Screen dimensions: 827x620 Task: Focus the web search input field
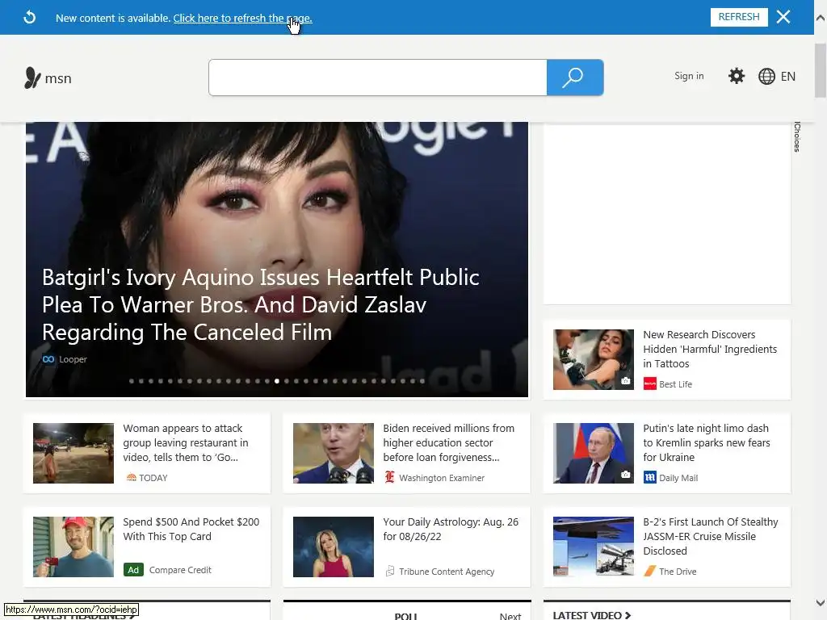coord(378,77)
